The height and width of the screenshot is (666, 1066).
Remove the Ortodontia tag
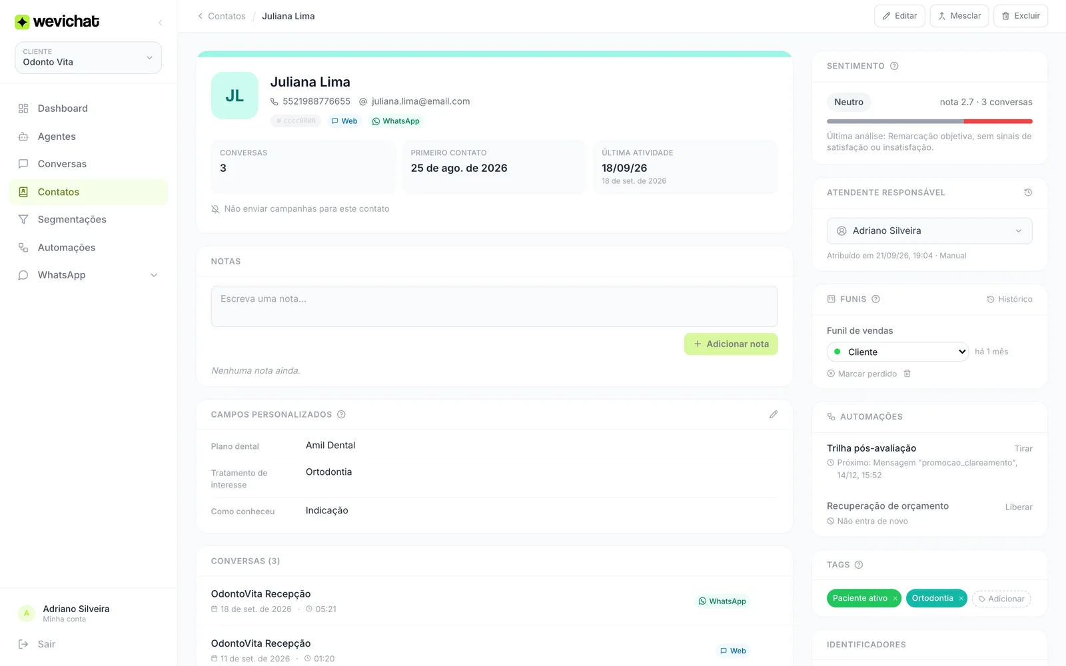[x=961, y=599]
